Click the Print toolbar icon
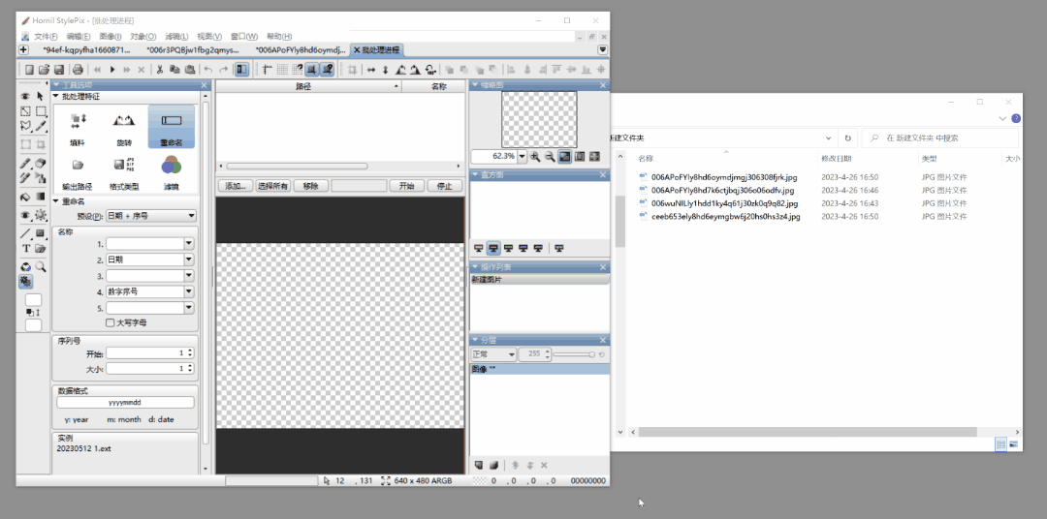Screen dimensions: 1047x519 [79, 70]
